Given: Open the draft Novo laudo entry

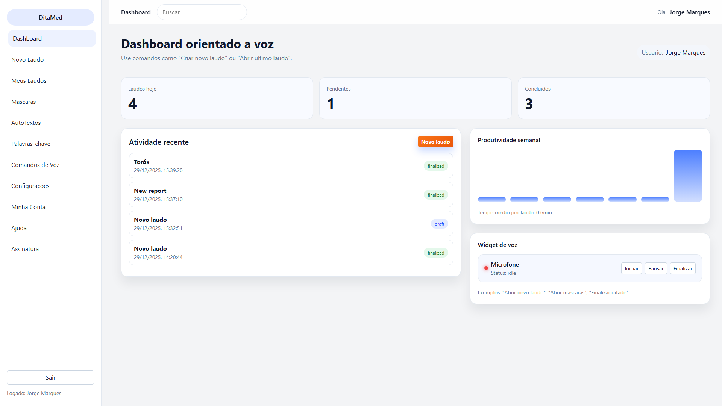Looking at the screenshot, I should pos(290,223).
